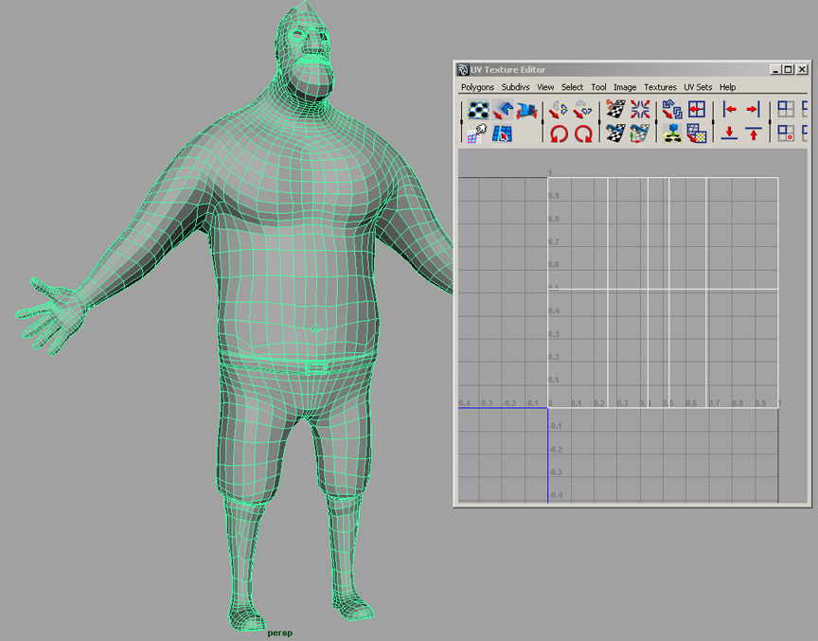Collapse toolbar handle before isolate select group
This screenshot has height=641, width=818.
point(770,122)
